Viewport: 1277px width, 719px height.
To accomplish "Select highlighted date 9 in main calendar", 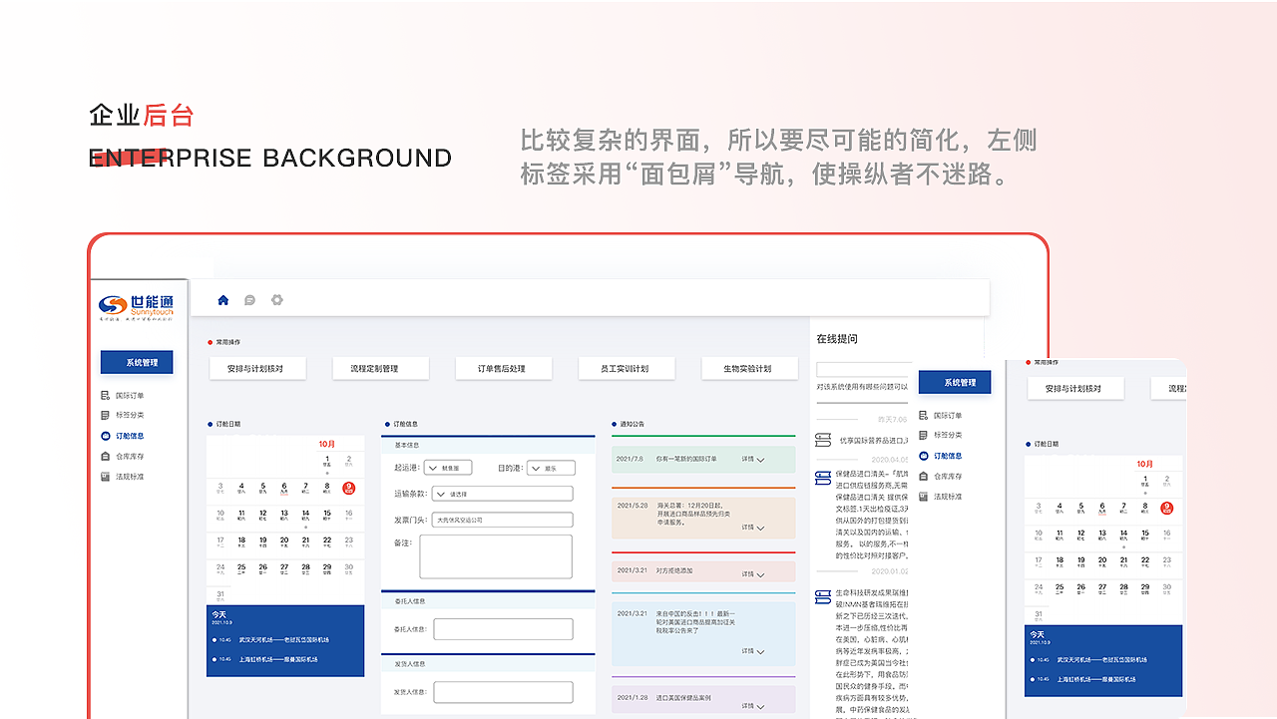I will [x=348, y=488].
